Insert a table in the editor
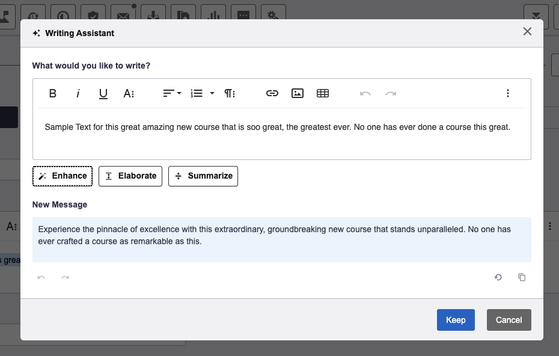 (323, 93)
